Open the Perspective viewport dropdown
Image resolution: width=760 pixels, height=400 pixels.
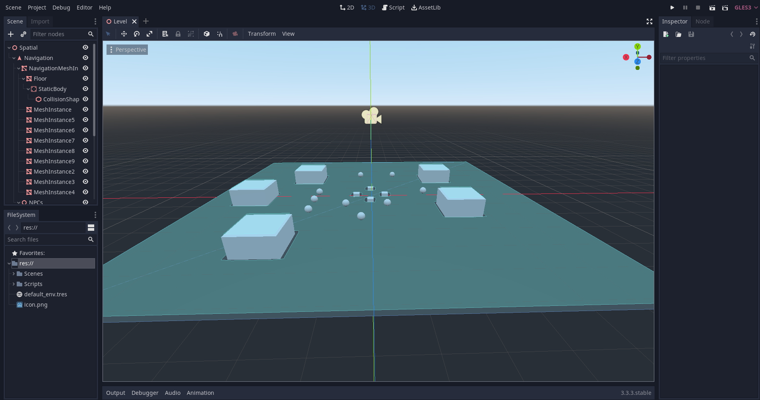point(127,49)
